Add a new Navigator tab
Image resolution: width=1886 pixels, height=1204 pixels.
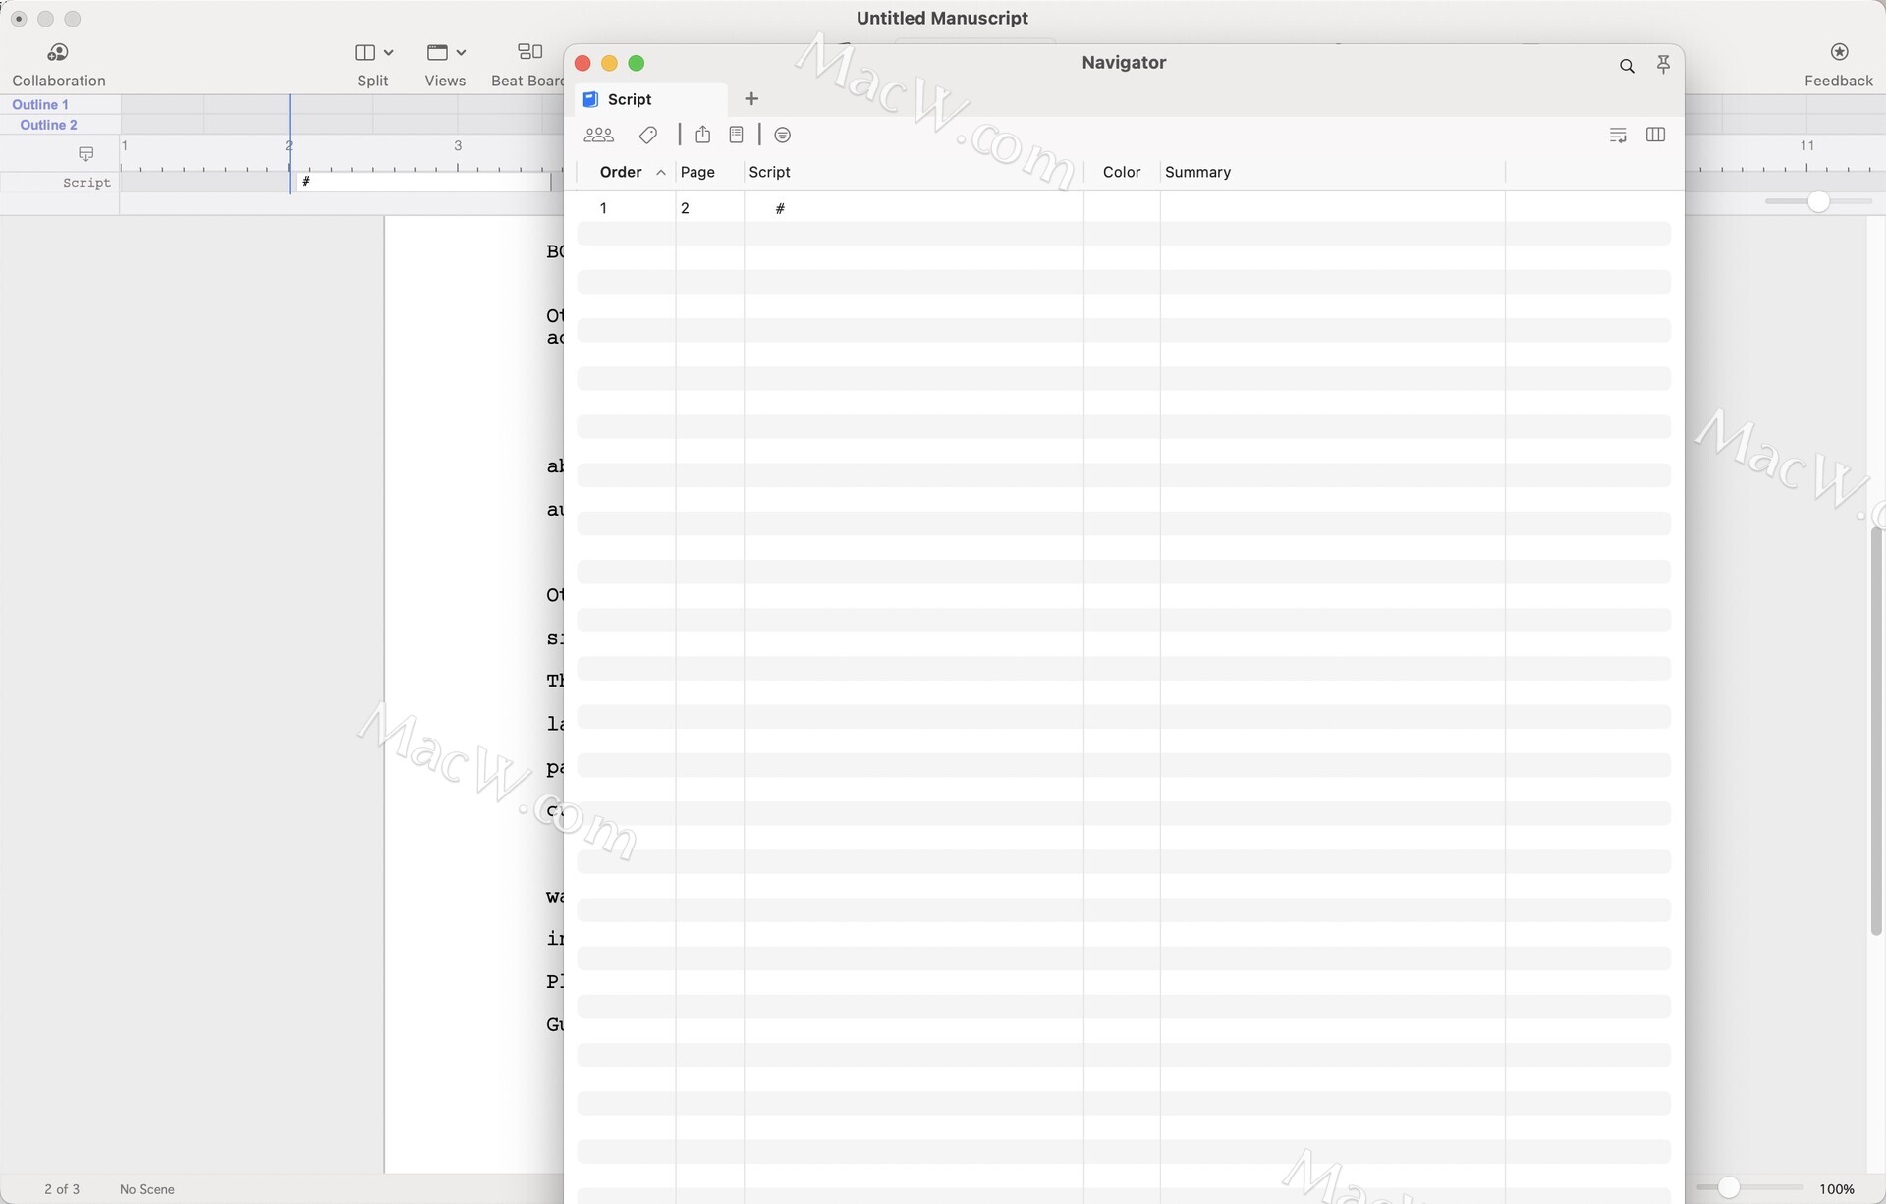click(751, 98)
